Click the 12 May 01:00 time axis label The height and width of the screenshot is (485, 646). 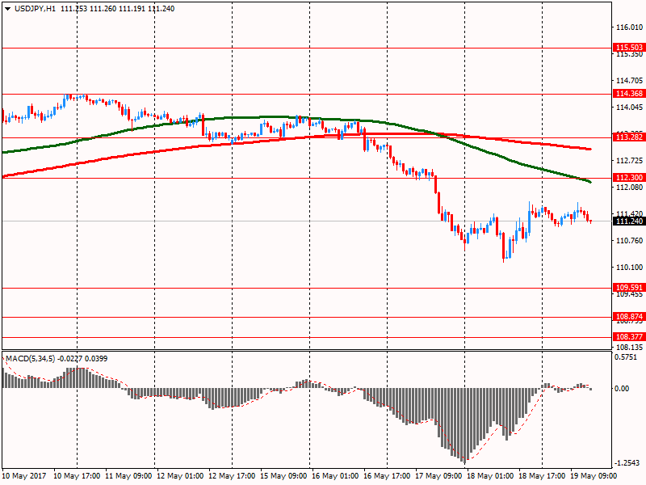point(180,476)
